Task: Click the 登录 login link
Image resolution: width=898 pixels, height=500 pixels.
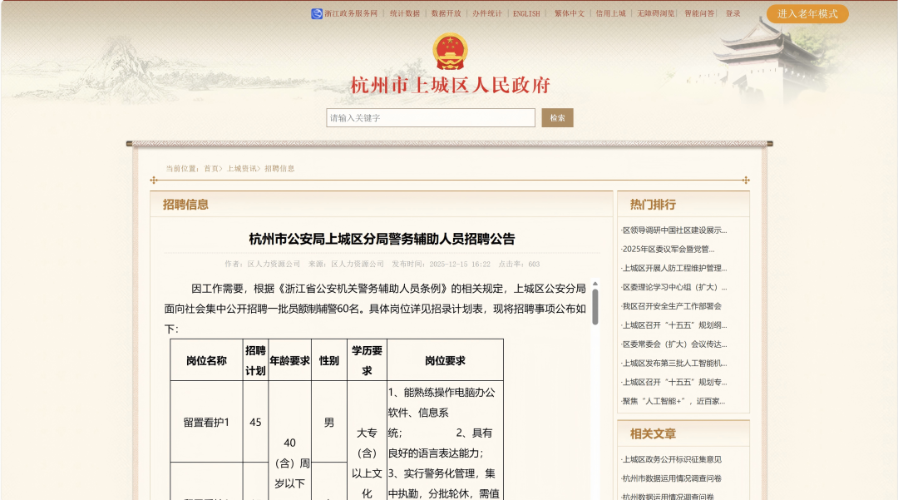Action: pos(733,14)
